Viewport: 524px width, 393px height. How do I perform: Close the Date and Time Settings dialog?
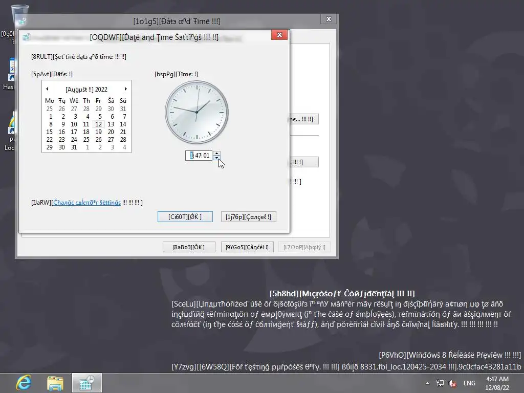(279, 35)
